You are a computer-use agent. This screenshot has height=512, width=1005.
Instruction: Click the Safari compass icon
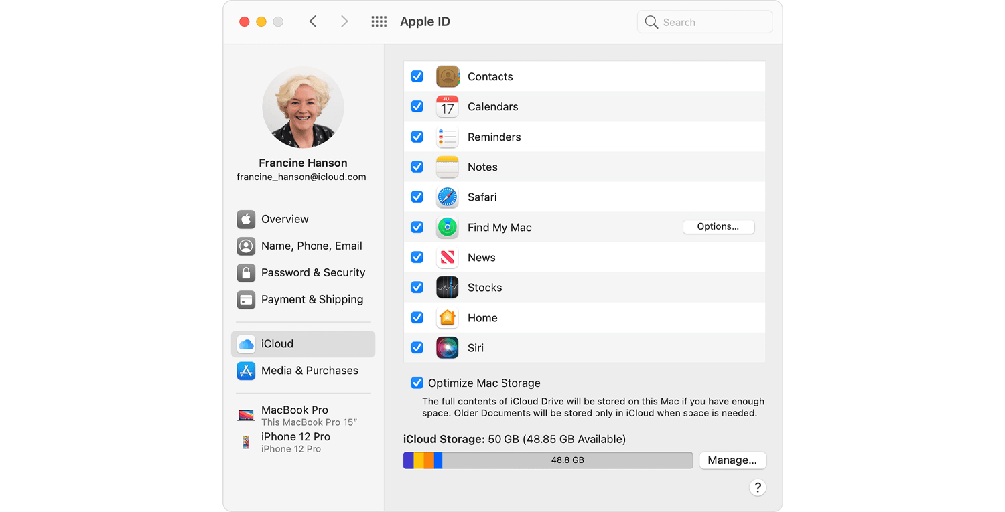[x=448, y=197]
